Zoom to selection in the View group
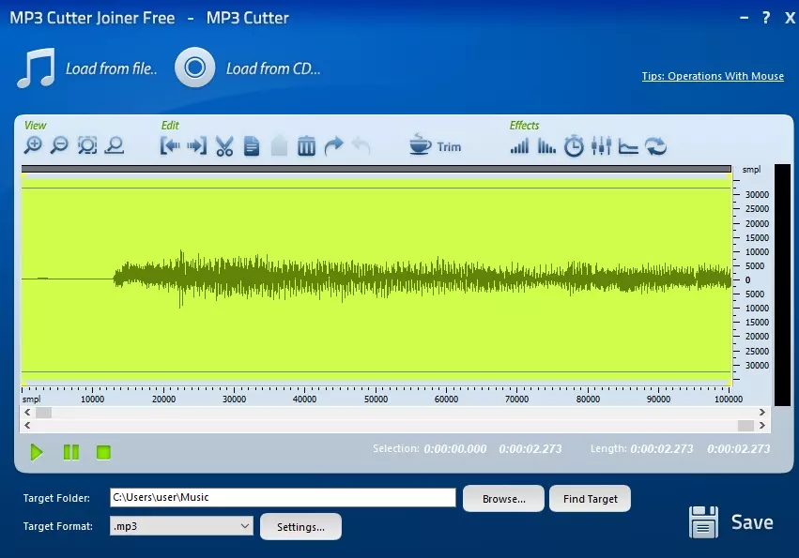This screenshot has width=799, height=558. (87, 145)
